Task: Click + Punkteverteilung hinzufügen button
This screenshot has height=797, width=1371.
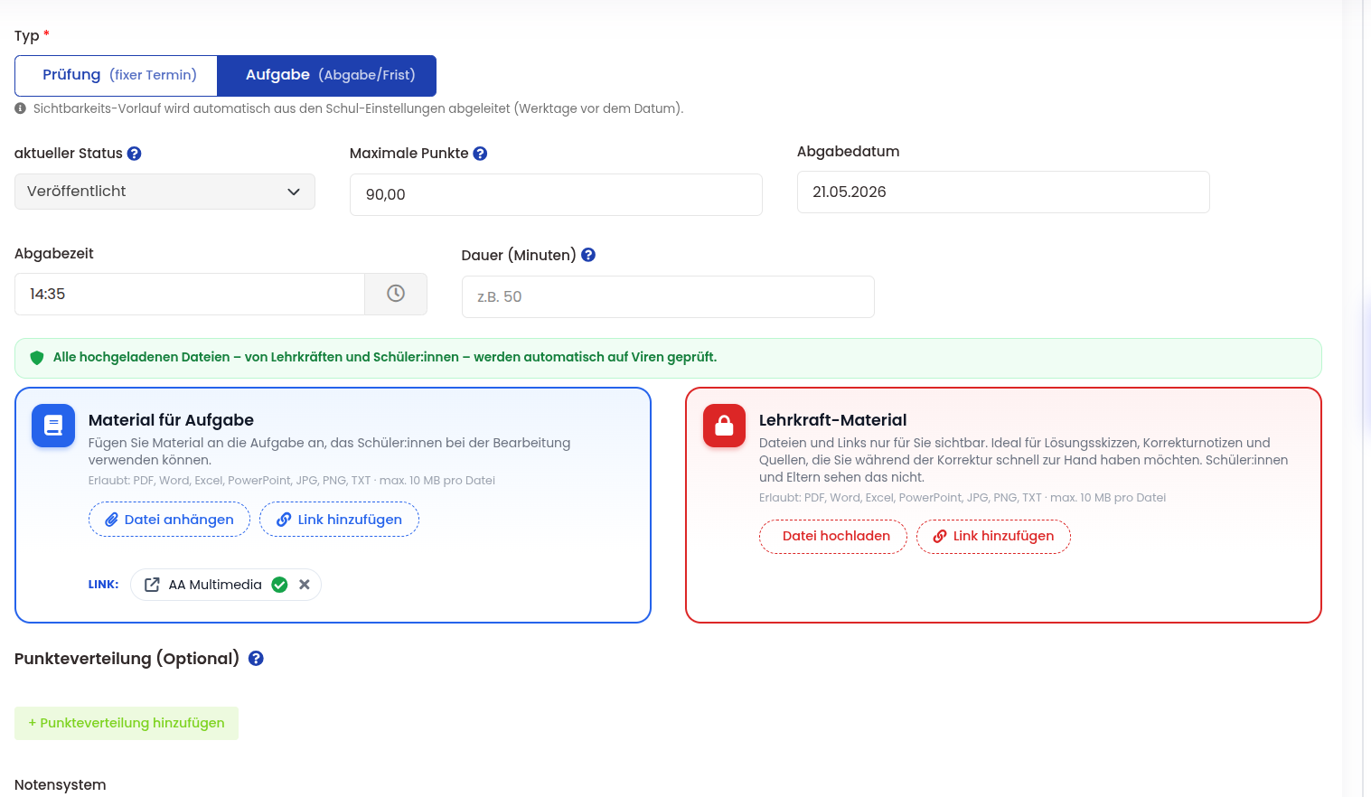Action: [x=127, y=724]
